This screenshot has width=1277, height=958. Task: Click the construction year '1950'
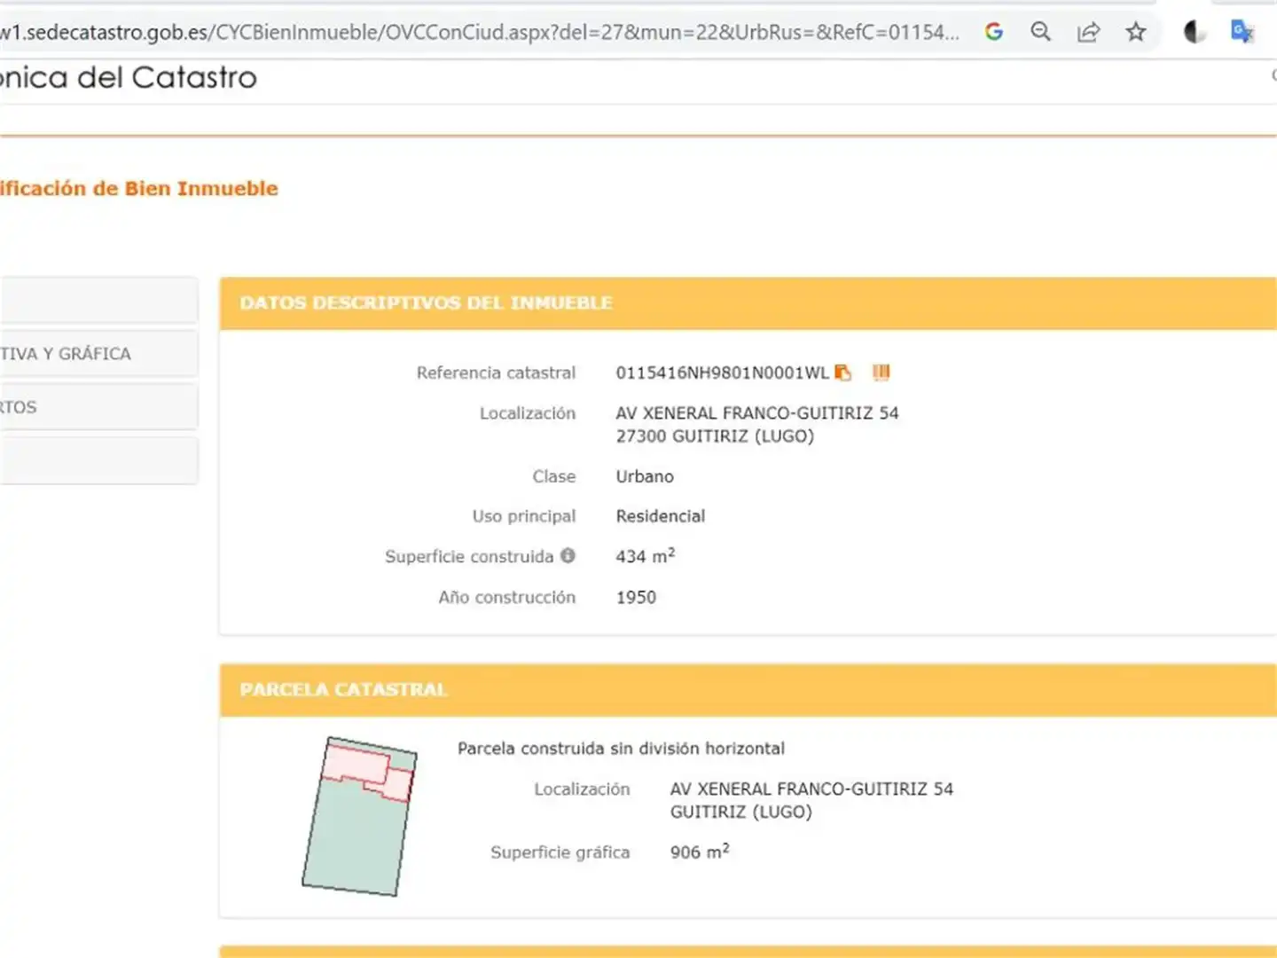636,597
